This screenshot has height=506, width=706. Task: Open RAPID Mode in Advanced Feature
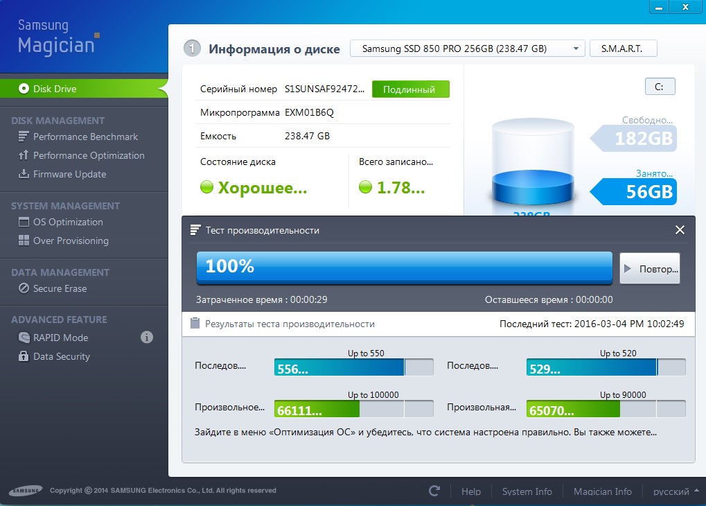[61, 338]
